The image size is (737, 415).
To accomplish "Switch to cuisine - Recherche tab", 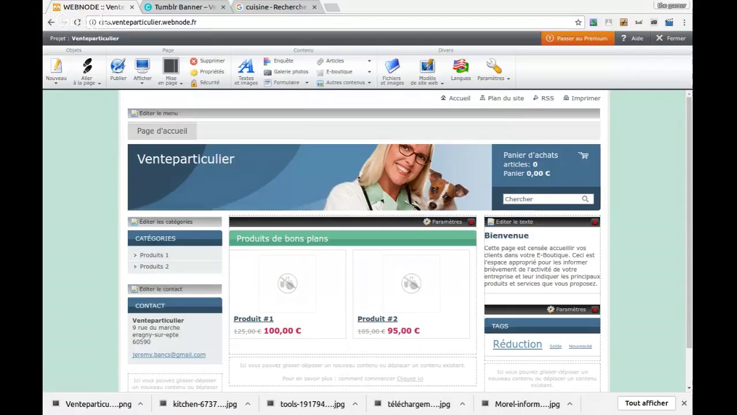I will [x=276, y=7].
